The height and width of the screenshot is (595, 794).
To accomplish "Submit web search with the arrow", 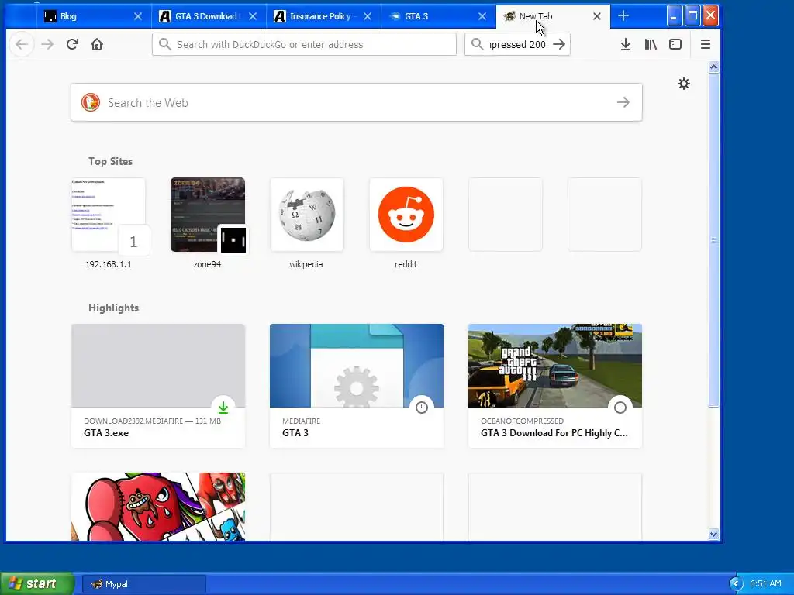I will 623,103.
